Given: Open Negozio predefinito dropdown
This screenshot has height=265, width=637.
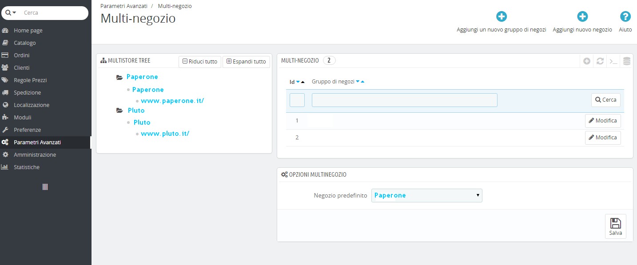Looking at the screenshot, I should pos(426,195).
